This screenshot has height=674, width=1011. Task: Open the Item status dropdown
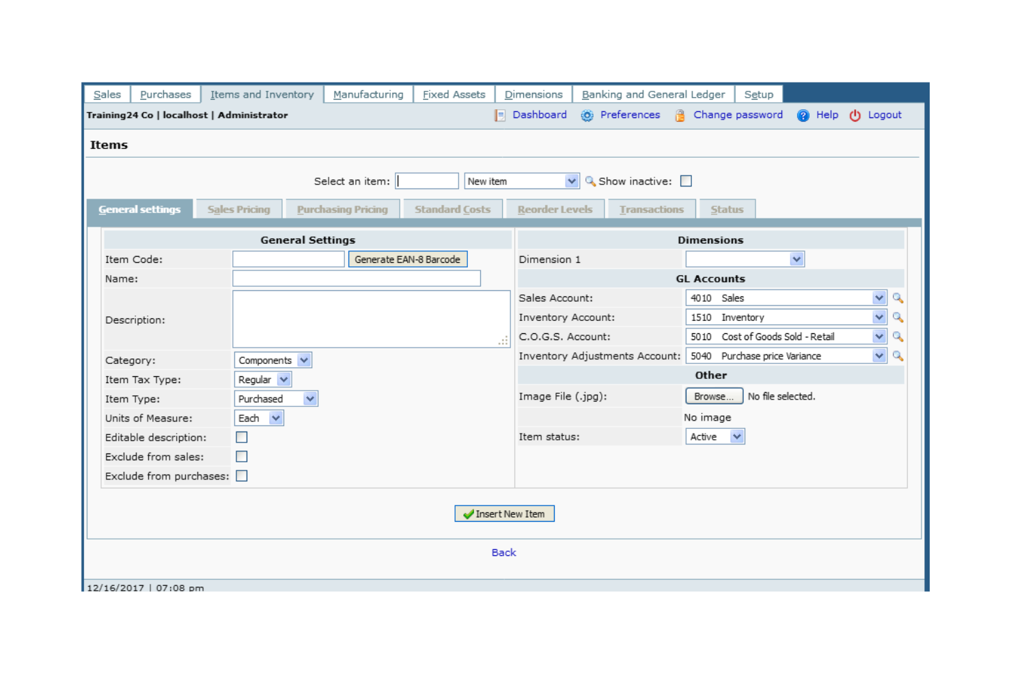(715, 436)
